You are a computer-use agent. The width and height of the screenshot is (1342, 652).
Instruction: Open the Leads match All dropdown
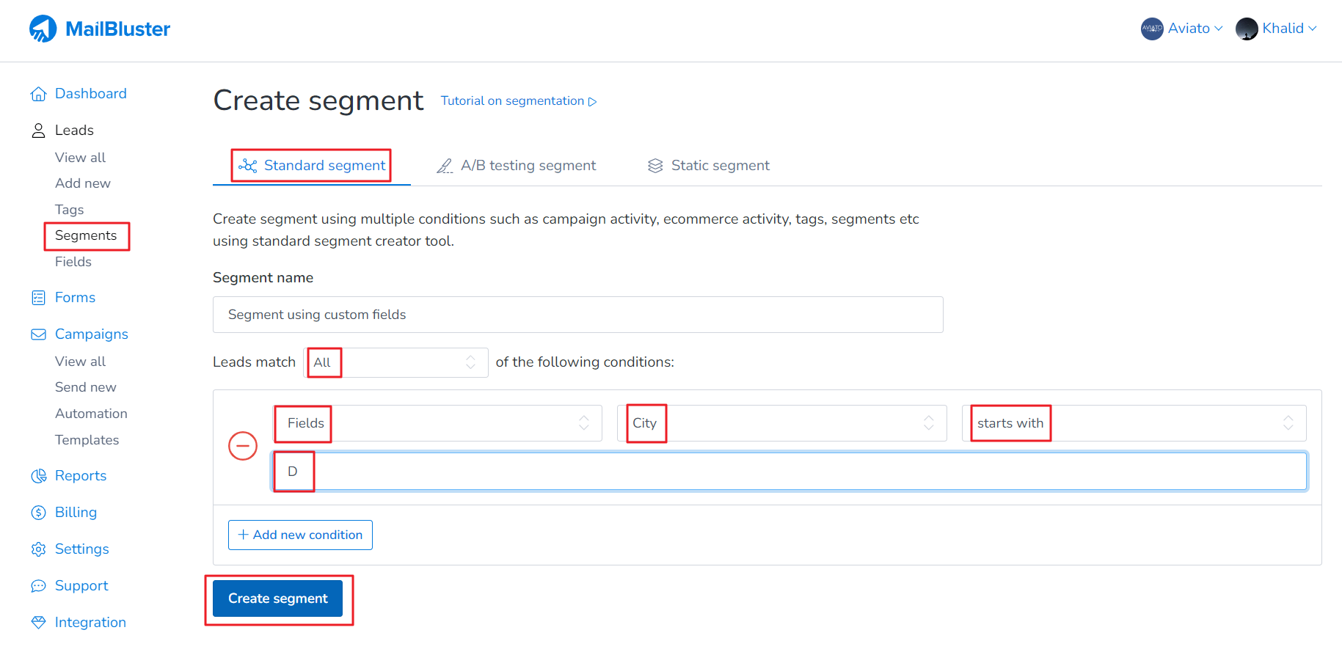click(395, 362)
